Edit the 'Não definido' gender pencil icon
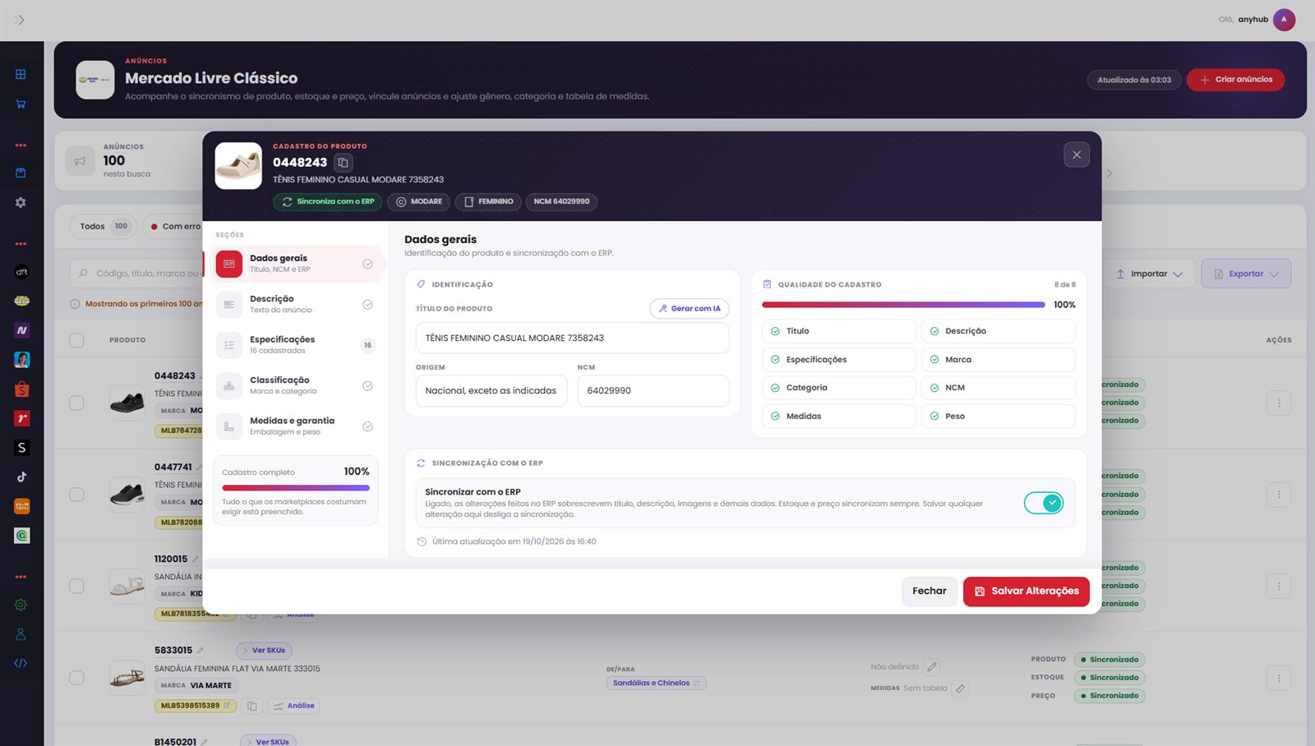This screenshot has width=1315, height=746. (931, 667)
